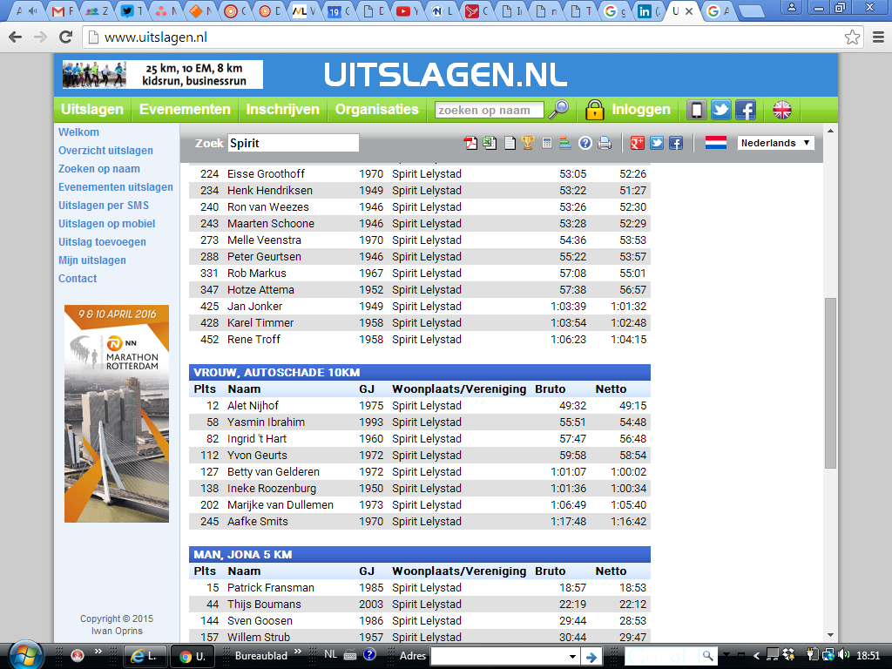Viewport: 892px width, 669px height.
Task: Click the blue help question mark icon
Action: coord(585,144)
